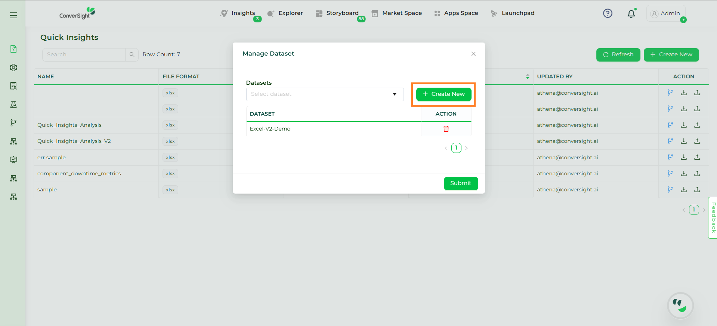This screenshot has height=326, width=717.
Task: Delete the Excel-V2-Demo dataset with trash icon
Action: point(446,129)
